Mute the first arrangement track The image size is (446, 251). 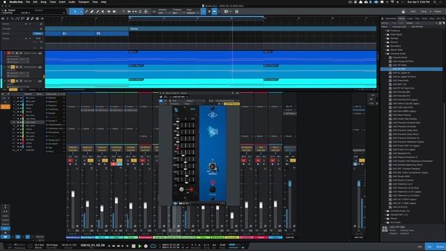[x=9, y=53]
